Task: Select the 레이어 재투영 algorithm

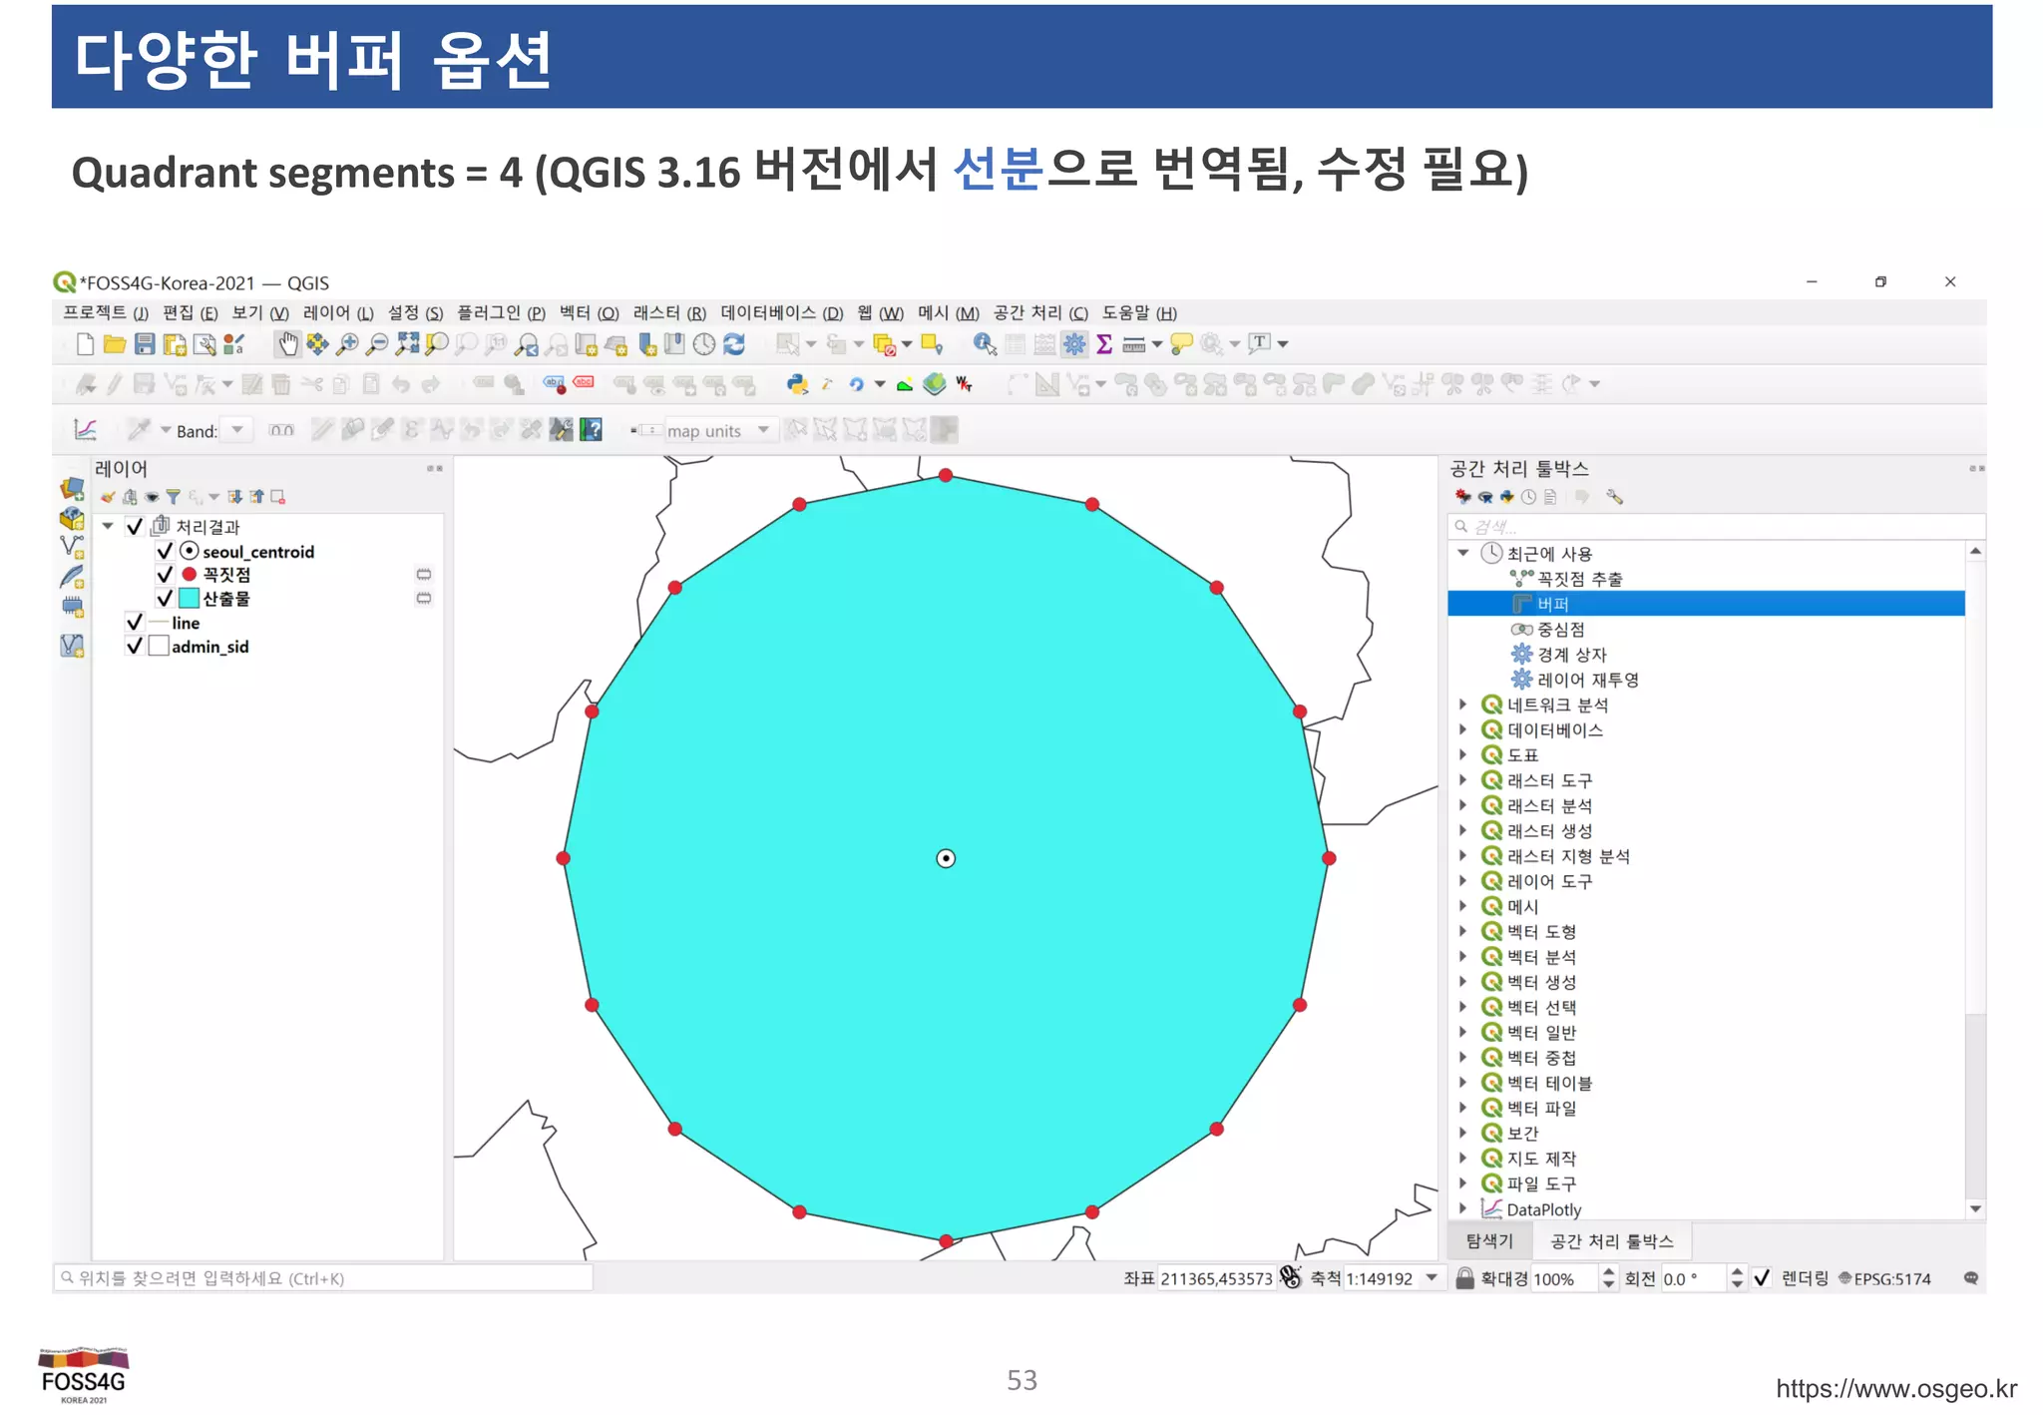Action: (x=1587, y=680)
